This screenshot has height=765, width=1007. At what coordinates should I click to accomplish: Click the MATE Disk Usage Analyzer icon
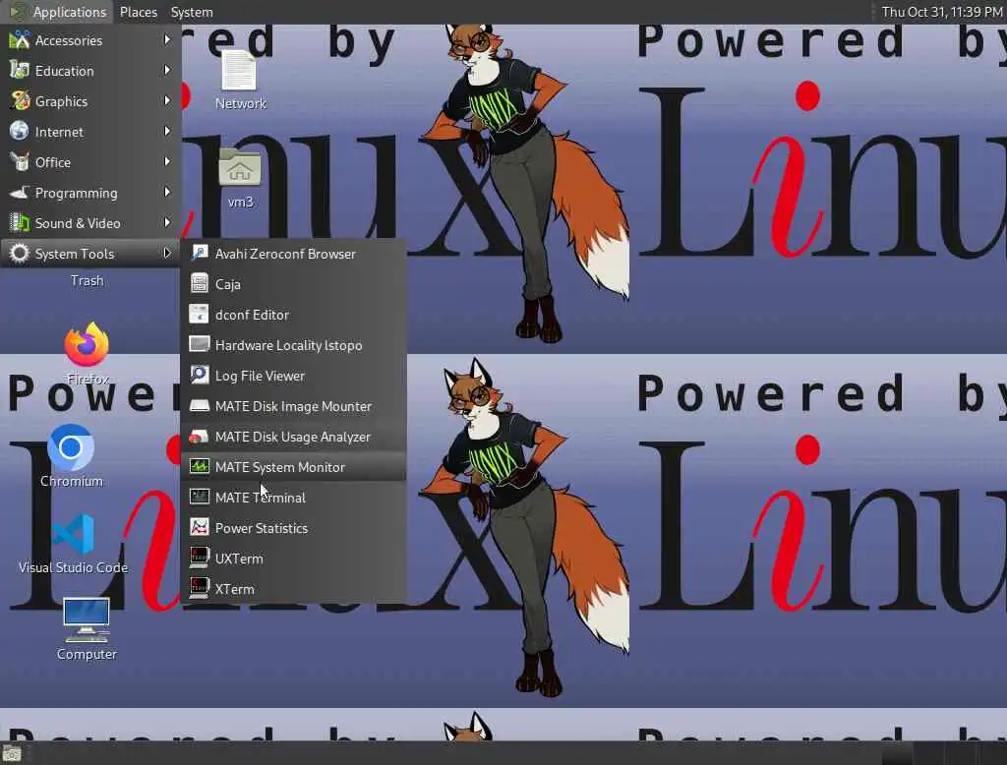point(199,437)
